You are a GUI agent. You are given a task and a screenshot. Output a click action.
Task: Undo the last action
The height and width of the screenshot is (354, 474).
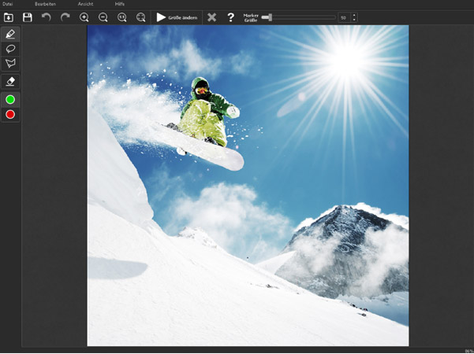pyautogui.click(x=47, y=17)
